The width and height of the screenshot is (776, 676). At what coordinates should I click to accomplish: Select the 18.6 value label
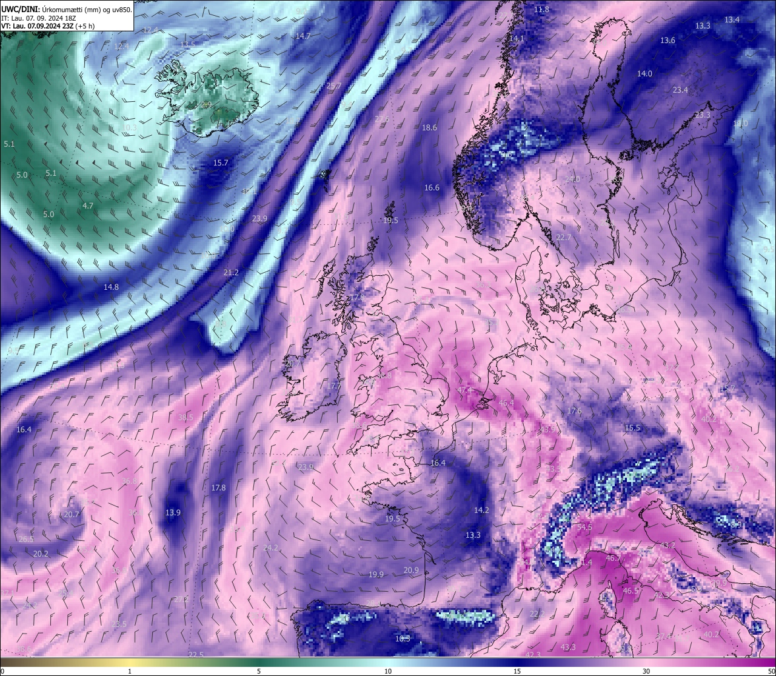coord(429,128)
